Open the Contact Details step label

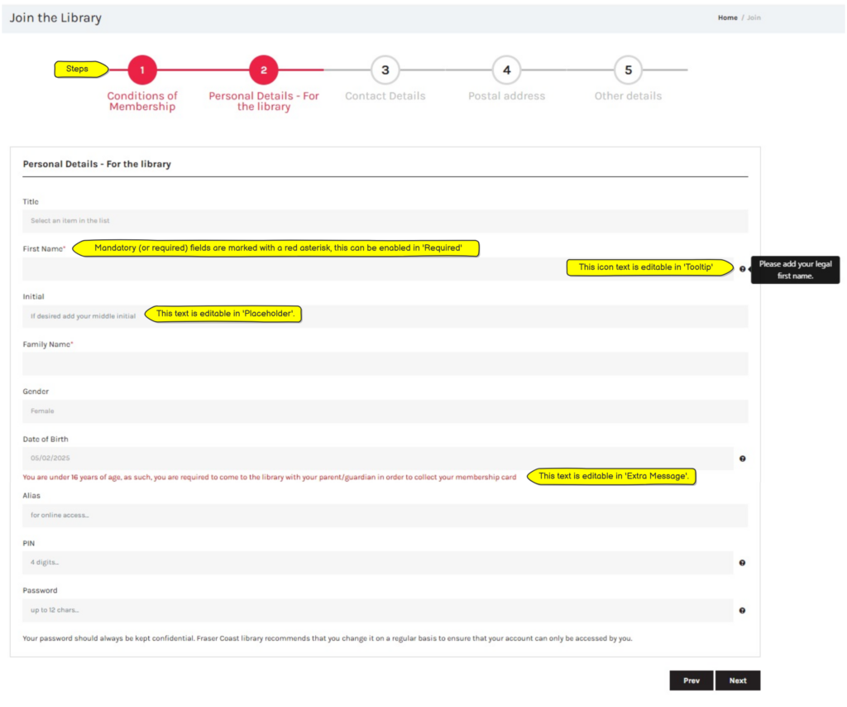385,96
